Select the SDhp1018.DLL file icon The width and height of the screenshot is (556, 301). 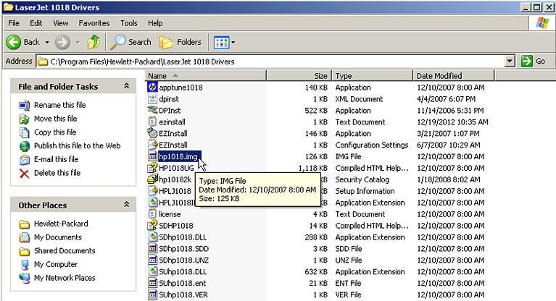coord(152,237)
